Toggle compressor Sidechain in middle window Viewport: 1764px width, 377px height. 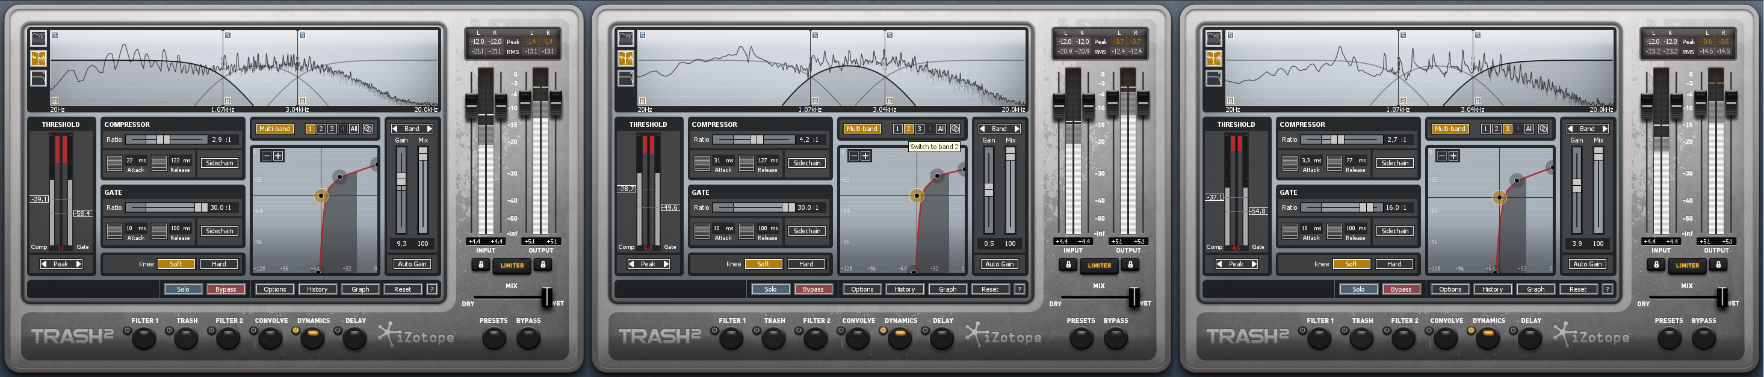coord(806,163)
